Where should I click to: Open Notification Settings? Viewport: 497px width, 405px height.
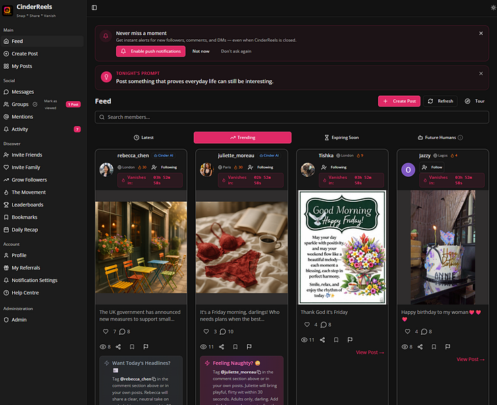coord(42,280)
